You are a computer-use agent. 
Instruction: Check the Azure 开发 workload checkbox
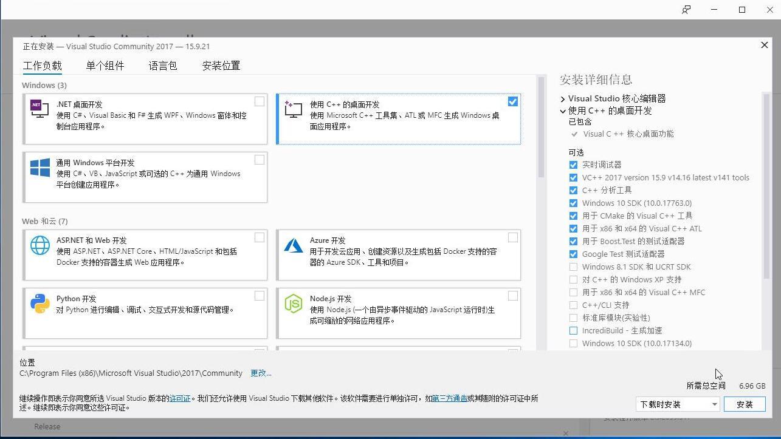pos(513,237)
